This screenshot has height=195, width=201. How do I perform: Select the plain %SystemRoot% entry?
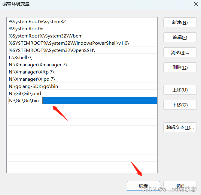[x=82, y=28]
